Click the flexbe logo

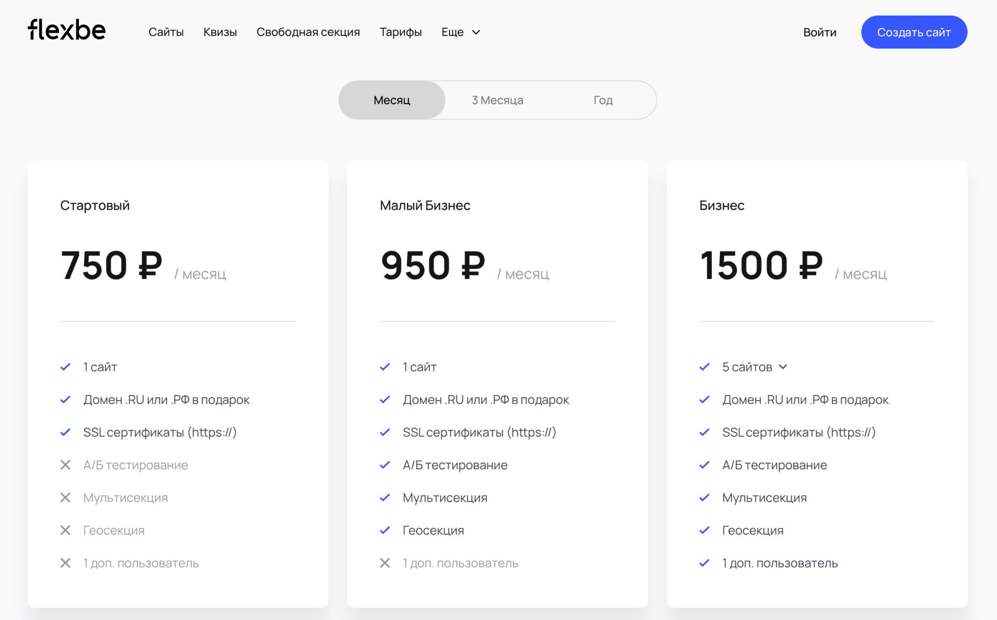(67, 30)
